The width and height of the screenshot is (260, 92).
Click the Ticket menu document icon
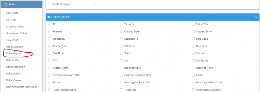5,5
